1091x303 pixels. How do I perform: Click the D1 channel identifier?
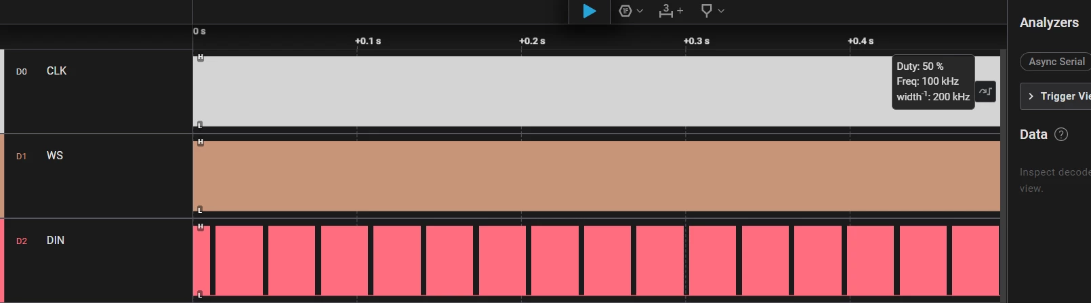22,157
